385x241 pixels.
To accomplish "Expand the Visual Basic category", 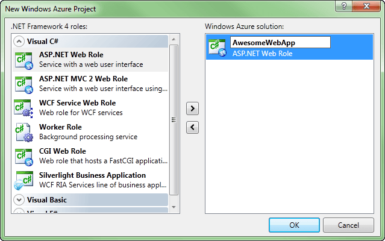I will coord(19,199).
